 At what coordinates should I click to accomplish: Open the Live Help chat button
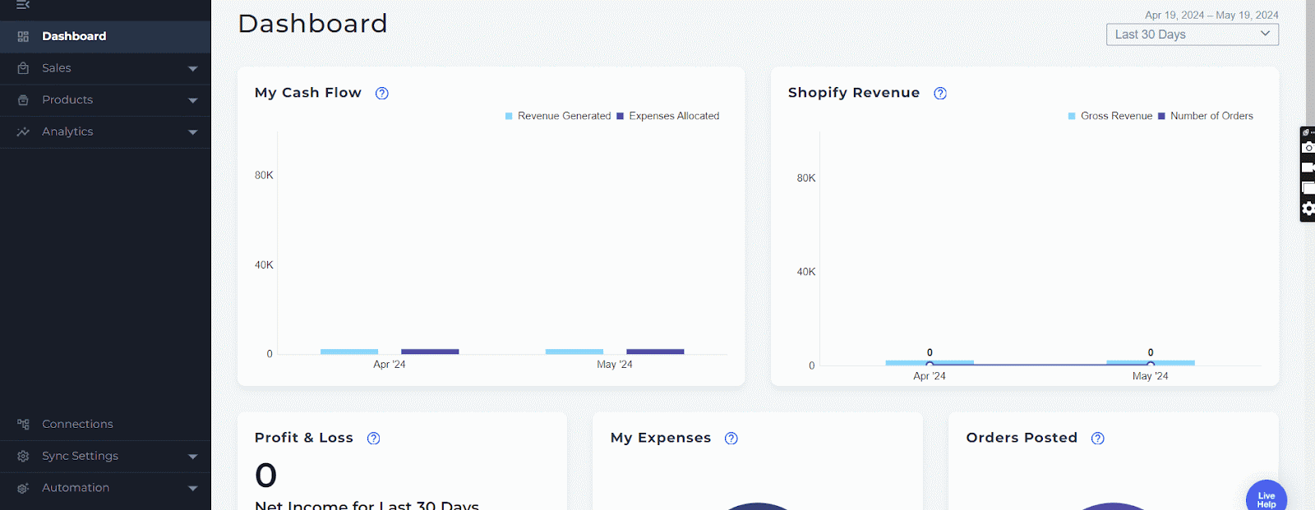click(1266, 498)
